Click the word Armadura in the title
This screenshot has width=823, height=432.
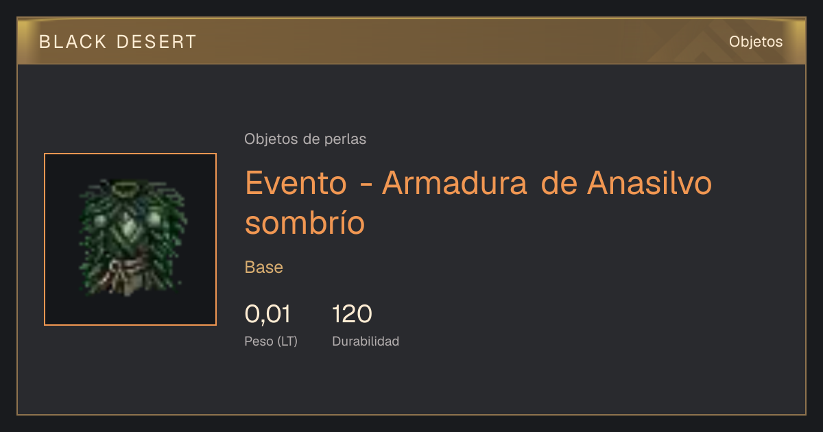[455, 183]
